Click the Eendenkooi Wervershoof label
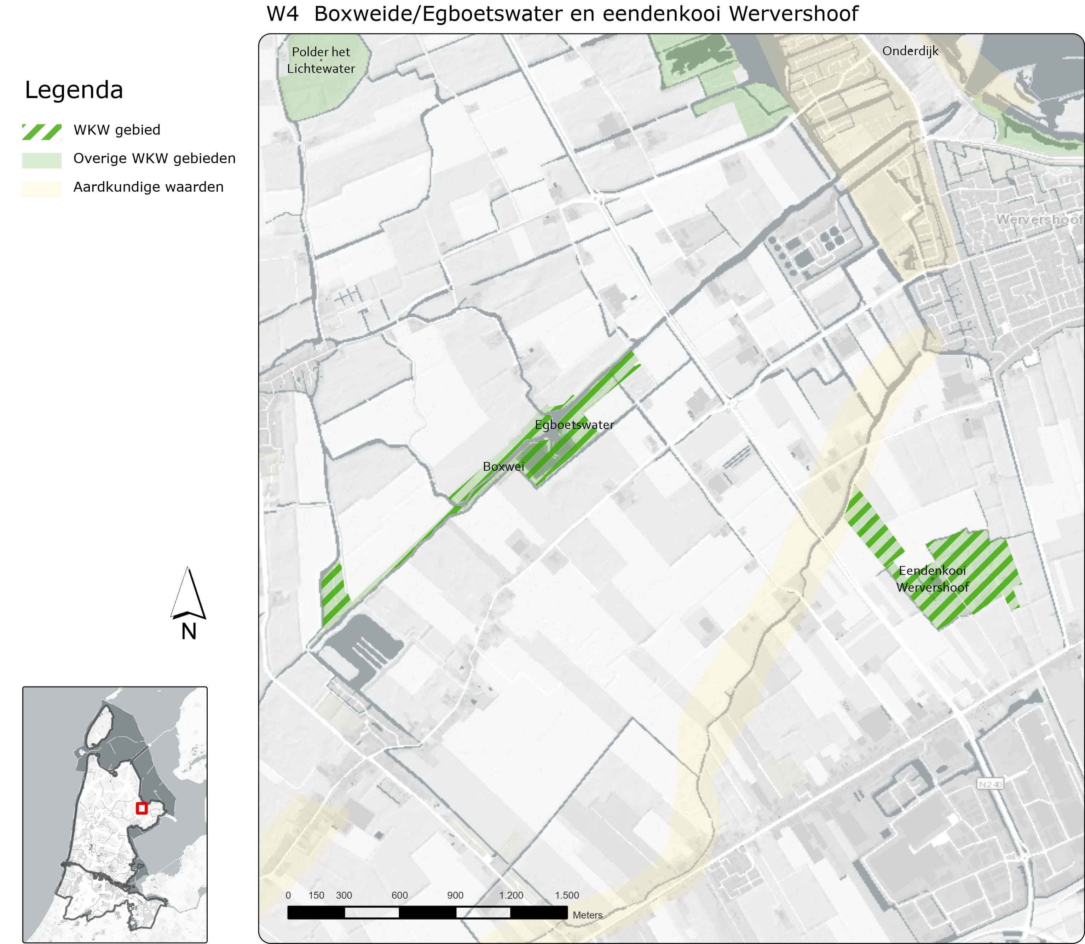 pyautogui.click(x=932, y=579)
